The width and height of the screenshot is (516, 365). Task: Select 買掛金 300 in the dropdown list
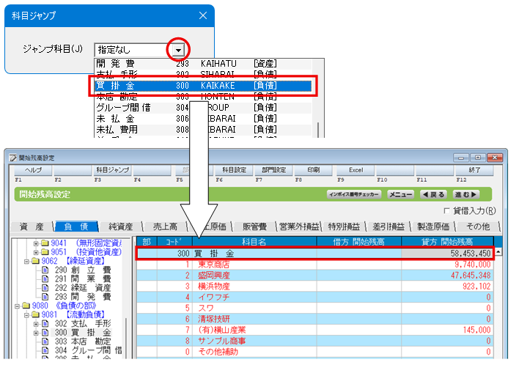(x=204, y=86)
